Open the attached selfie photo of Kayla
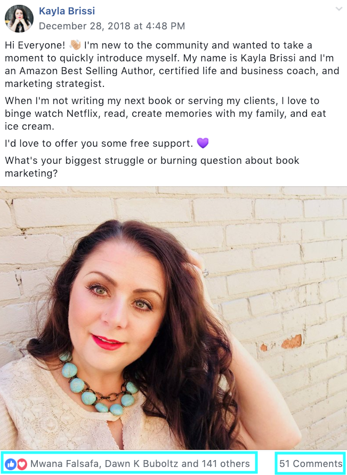The height and width of the screenshot is (475, 347). click(x=173, y=318)
